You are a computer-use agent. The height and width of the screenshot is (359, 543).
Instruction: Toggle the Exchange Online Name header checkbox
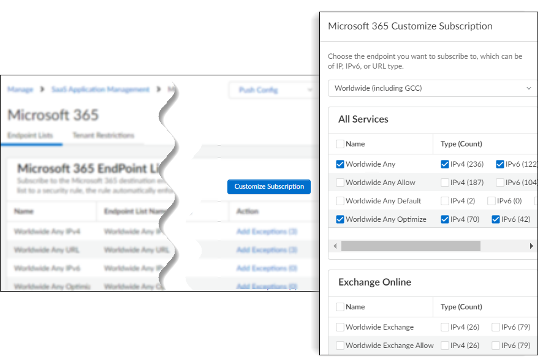[340, 307]
